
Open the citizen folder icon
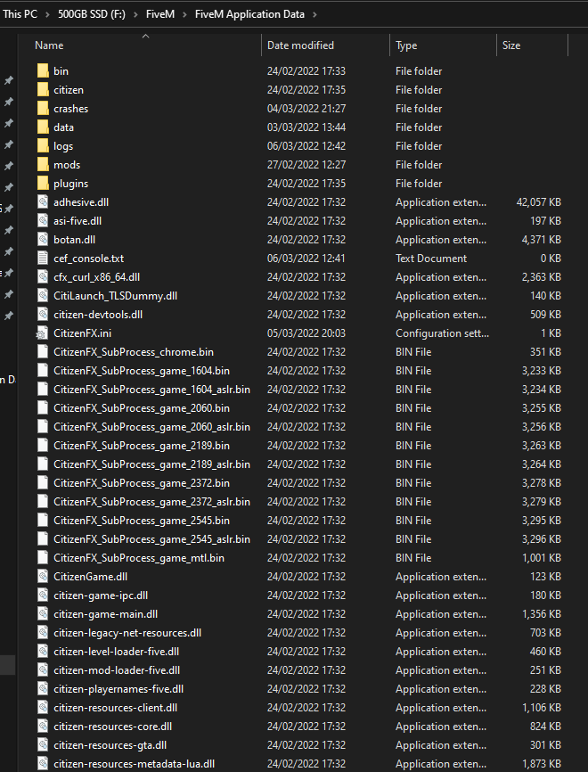[43, 90]
